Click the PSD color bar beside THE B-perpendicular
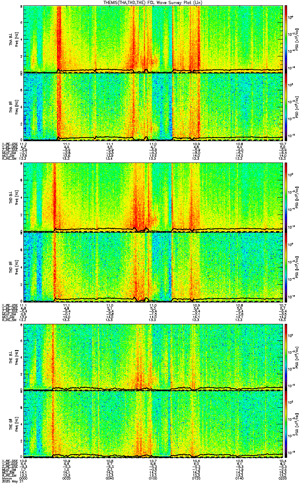Viewport: 302px width, 484px height. click(286, 357)
